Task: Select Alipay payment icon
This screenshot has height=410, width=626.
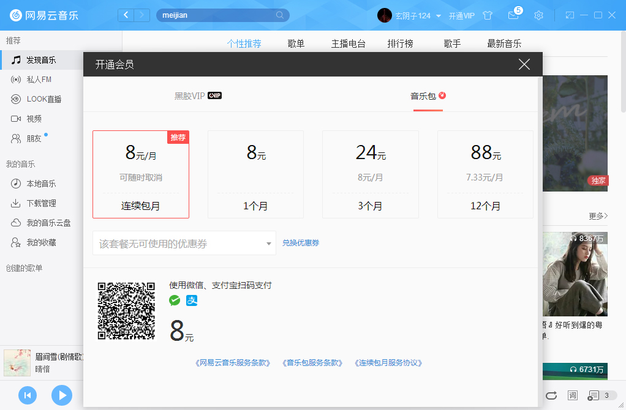Action: tap(191, 300)
